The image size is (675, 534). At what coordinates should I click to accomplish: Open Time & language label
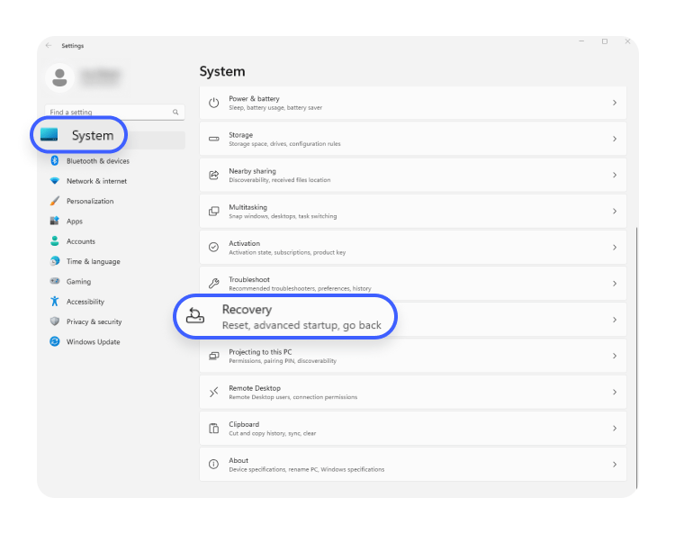[x=93, y=261]
